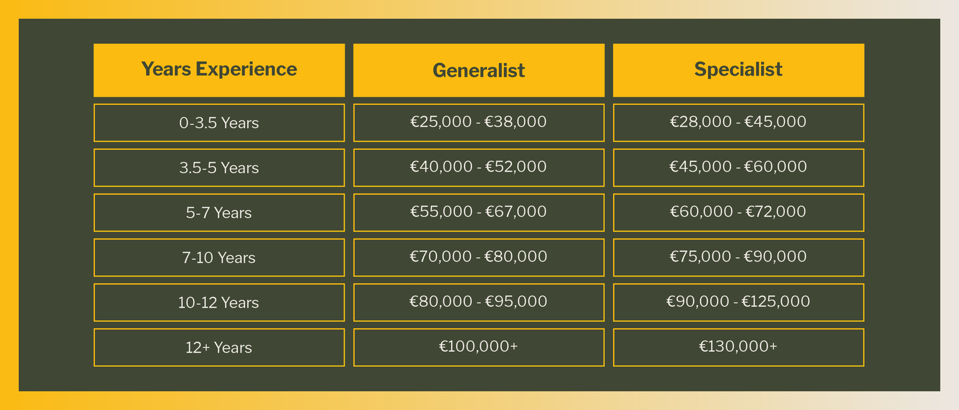Click the €25,000 - €38,000 generalist salary
This screenshot has width=959, height=410.
pyautogui.click(x=479, y=123)
